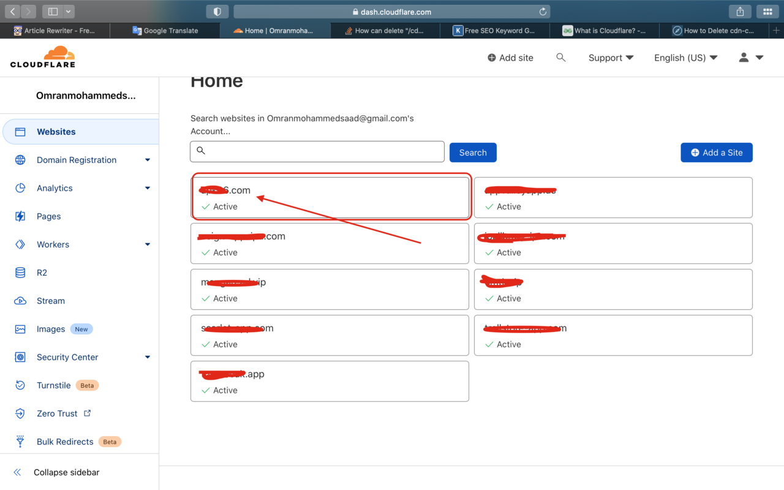This screenshot has width=784, height=490.
Task: Open R2 storage section
Action: (42, 273)
